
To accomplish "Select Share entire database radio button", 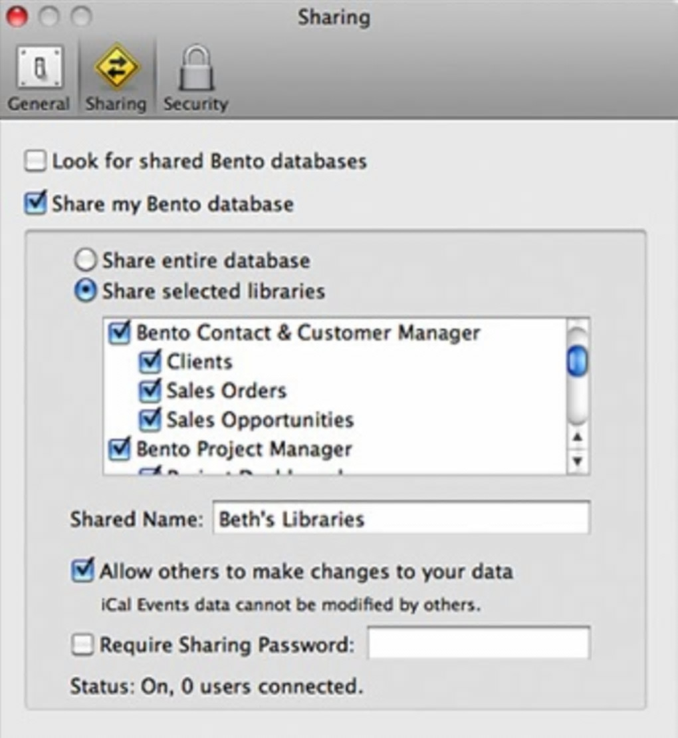I will pyautogui.click(x=86, y=260).
